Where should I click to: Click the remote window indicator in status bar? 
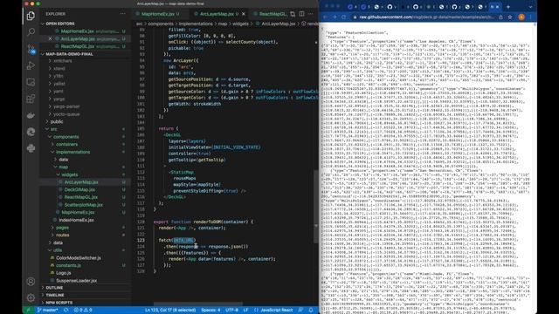tap(29, 311)
